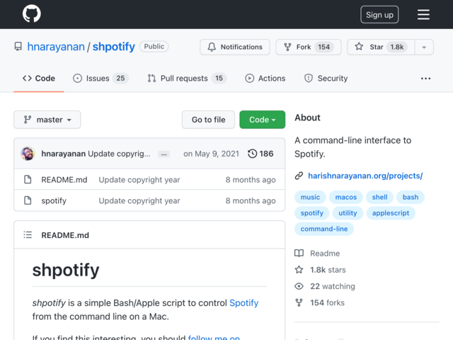Click the link icon beside project URL

point(299,176)
